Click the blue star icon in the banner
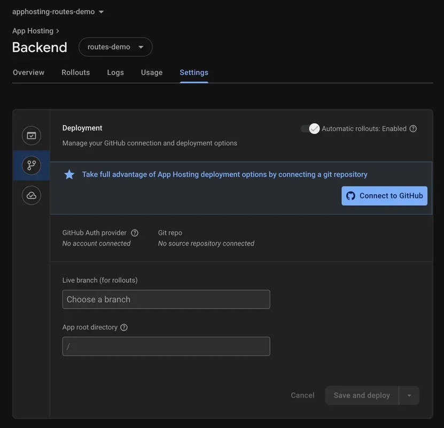This screenshot has width=444, height=428. coord(69,174)
